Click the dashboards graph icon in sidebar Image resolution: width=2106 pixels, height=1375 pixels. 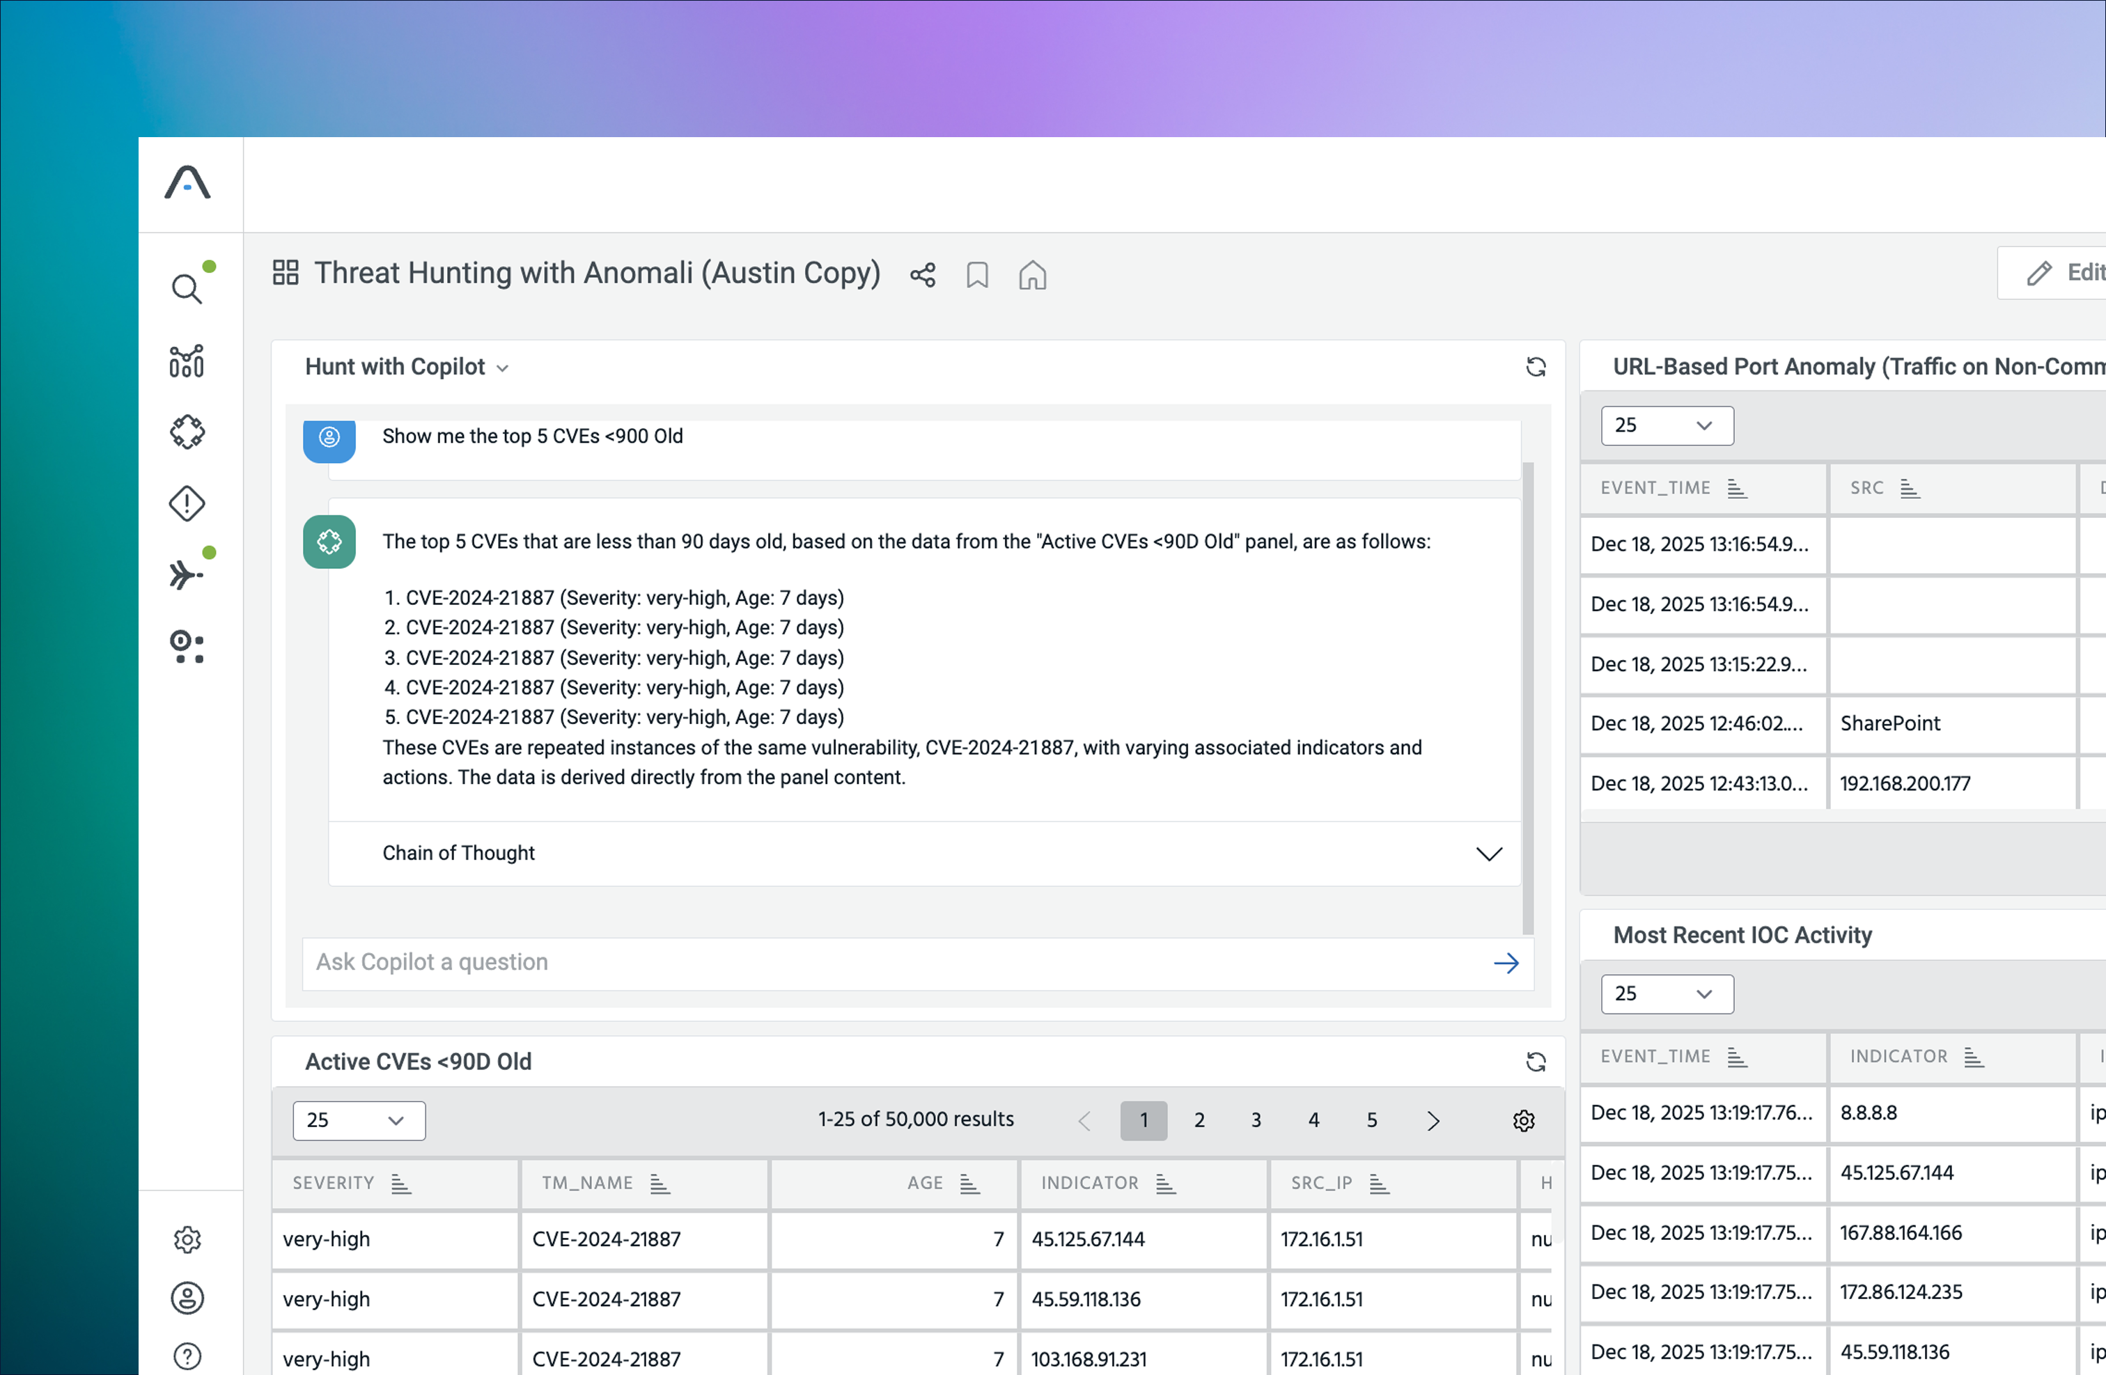pyautogui.click(x=186, y=361)
